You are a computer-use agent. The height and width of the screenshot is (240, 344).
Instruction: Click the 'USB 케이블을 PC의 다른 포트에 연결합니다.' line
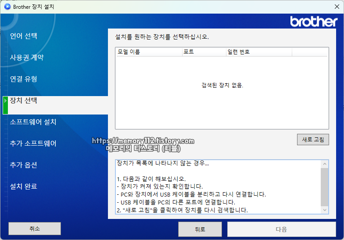coord(176,202)
